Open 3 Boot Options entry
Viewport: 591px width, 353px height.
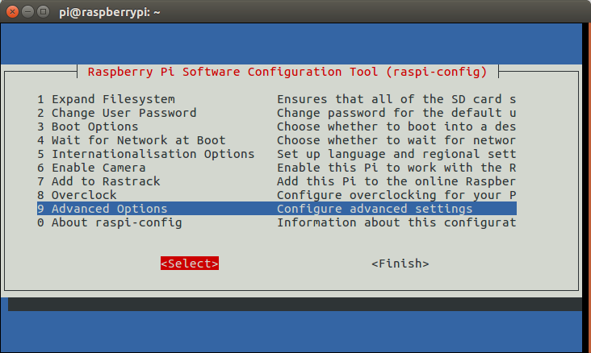pos(88,127)
